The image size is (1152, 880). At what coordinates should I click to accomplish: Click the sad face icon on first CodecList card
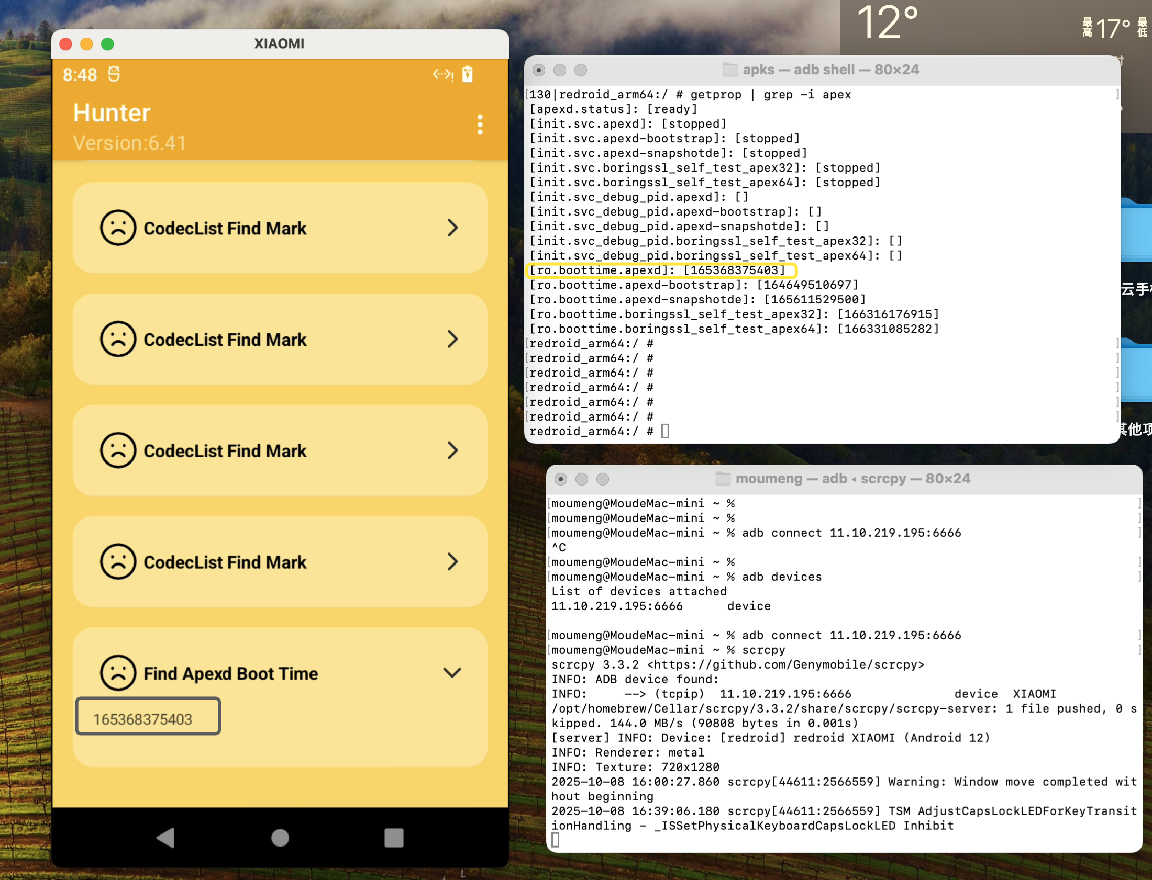pos(118,228)
